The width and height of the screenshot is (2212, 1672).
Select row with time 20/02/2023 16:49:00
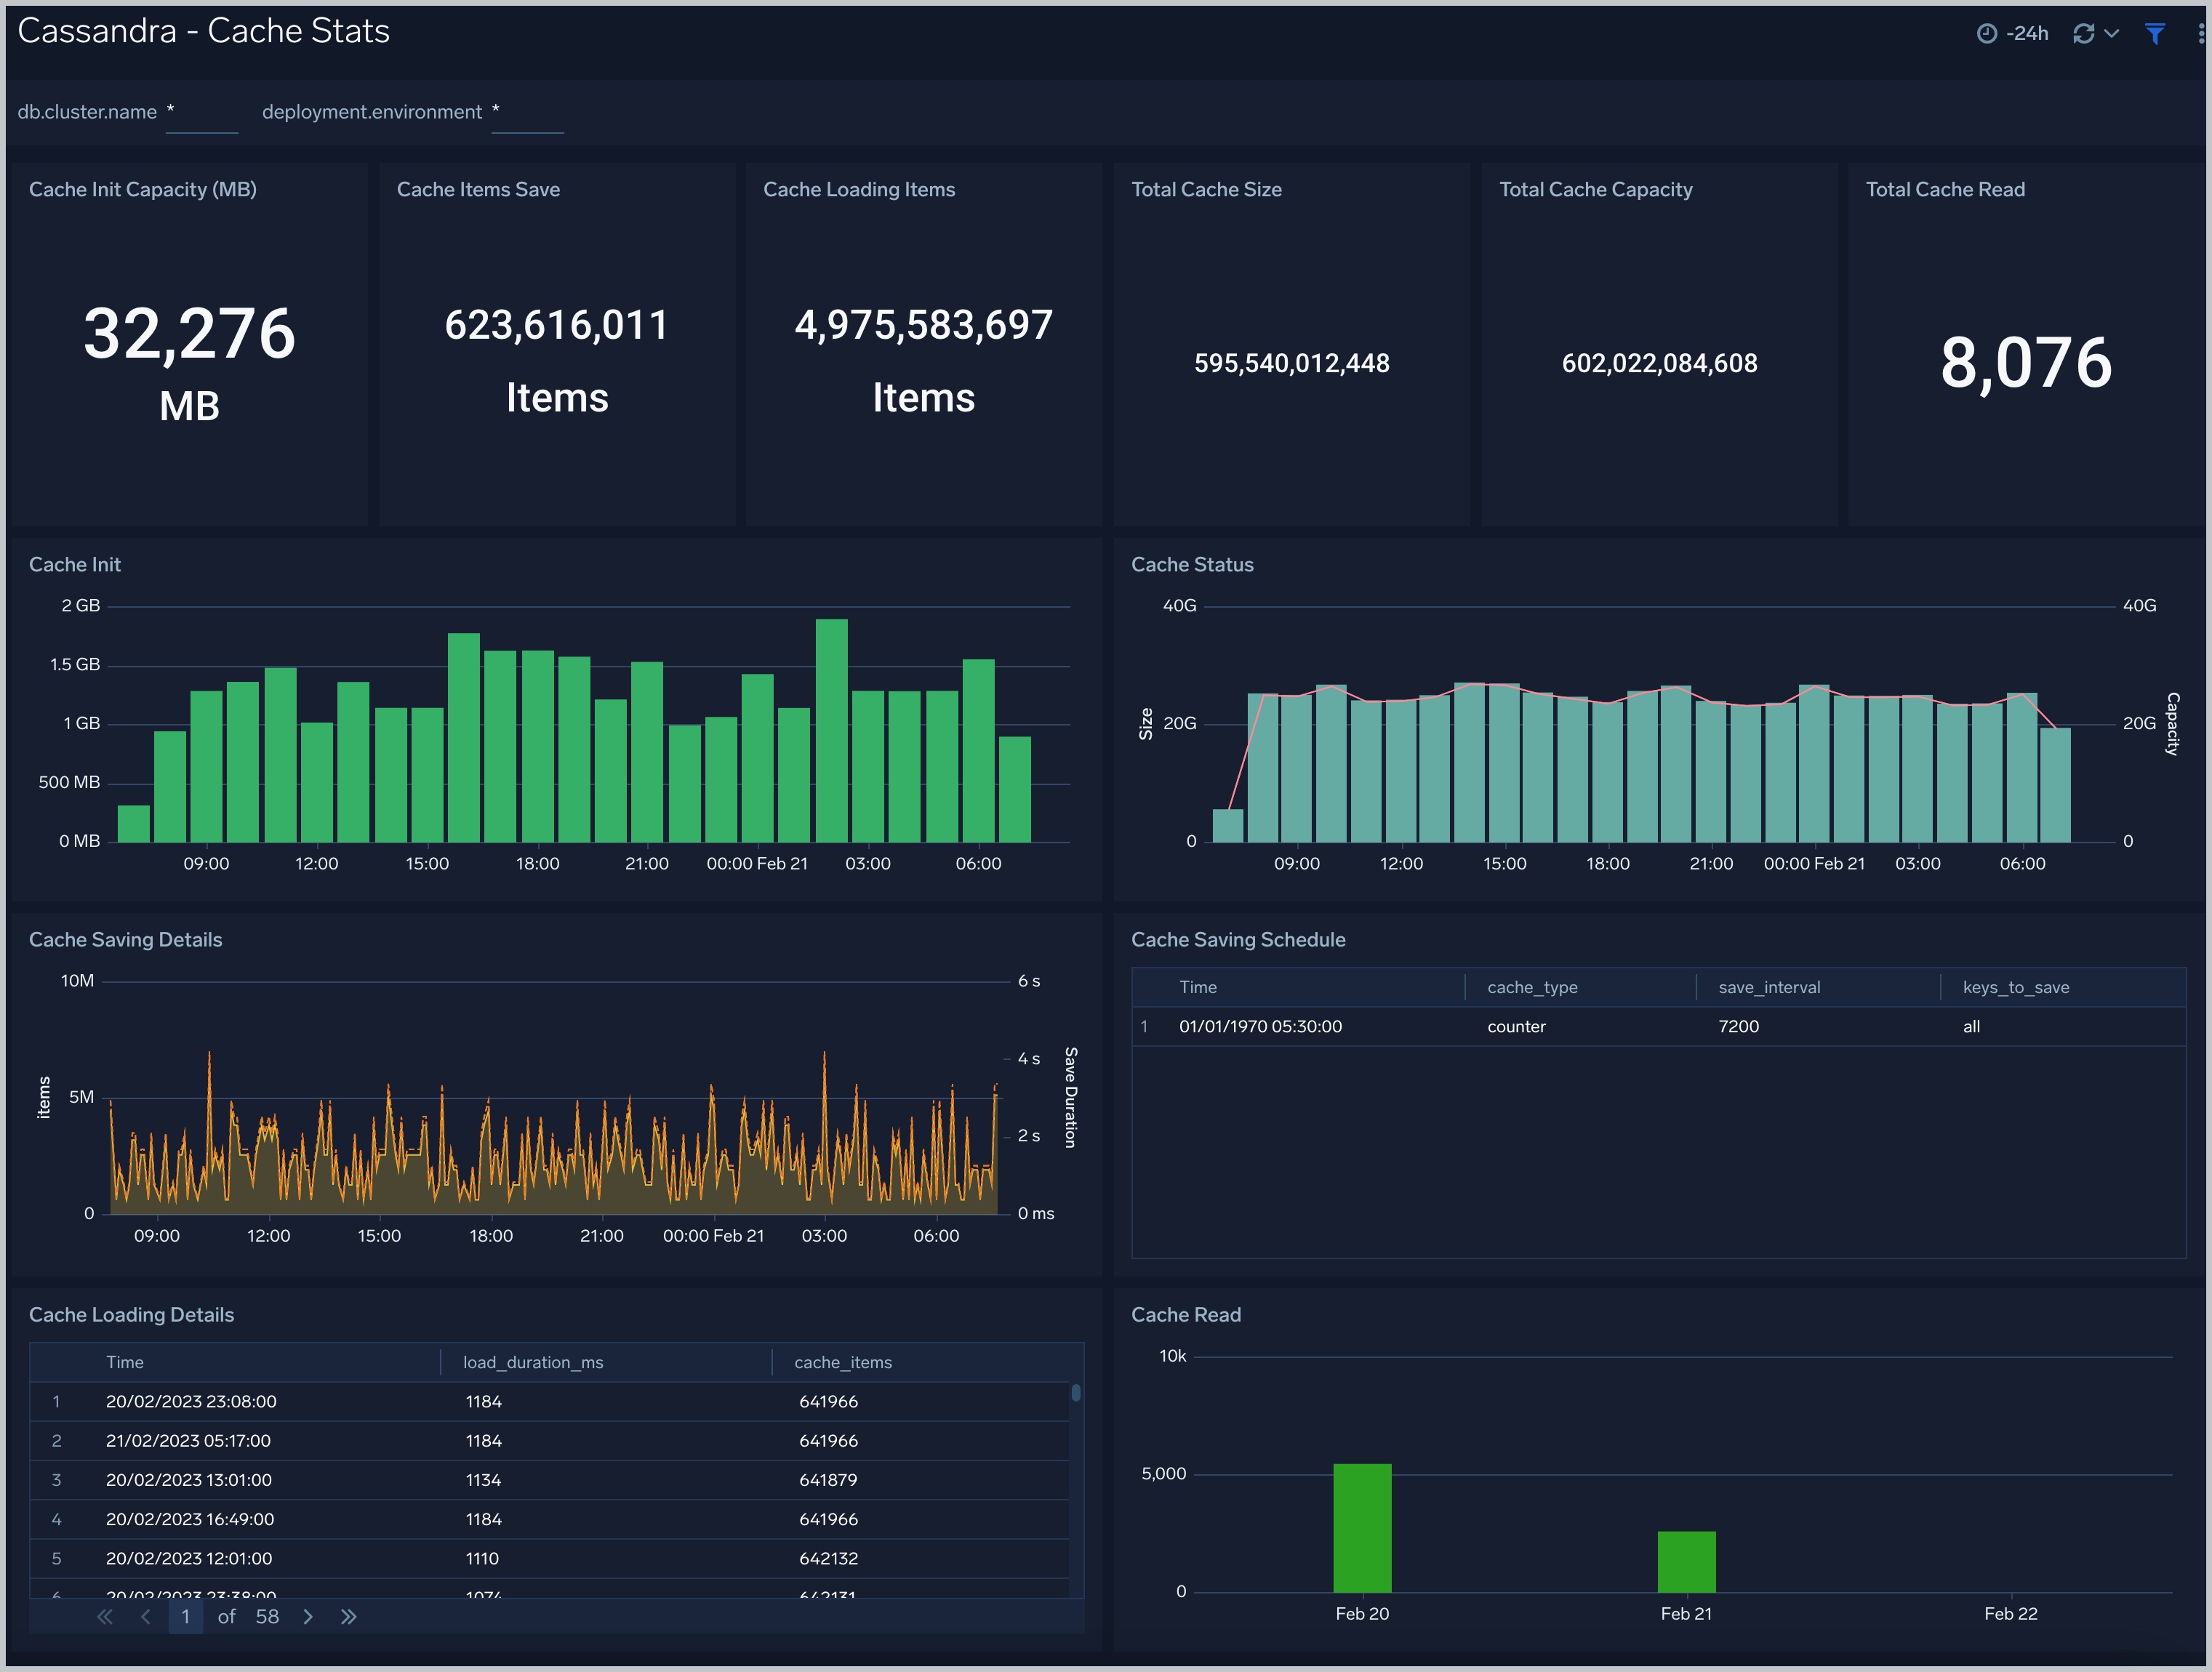[x=550, y=1519]
